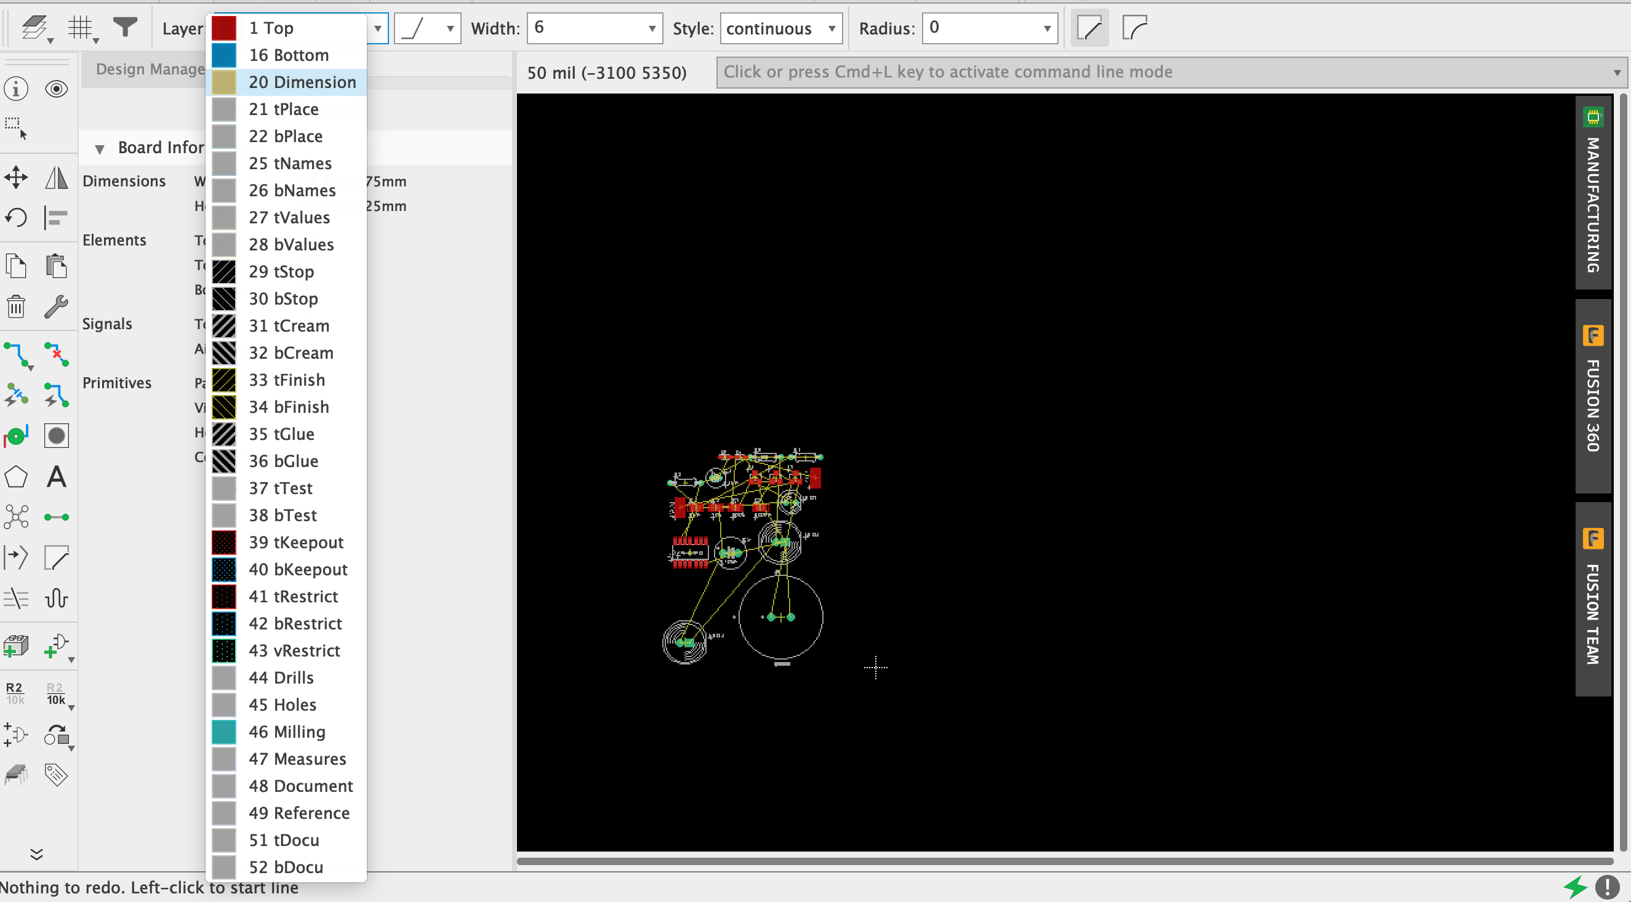Image resolution: width=1631 pixels, height=902 pixels.
Task: Expand more tools with double chevron
Action: [x=36, y=855]
